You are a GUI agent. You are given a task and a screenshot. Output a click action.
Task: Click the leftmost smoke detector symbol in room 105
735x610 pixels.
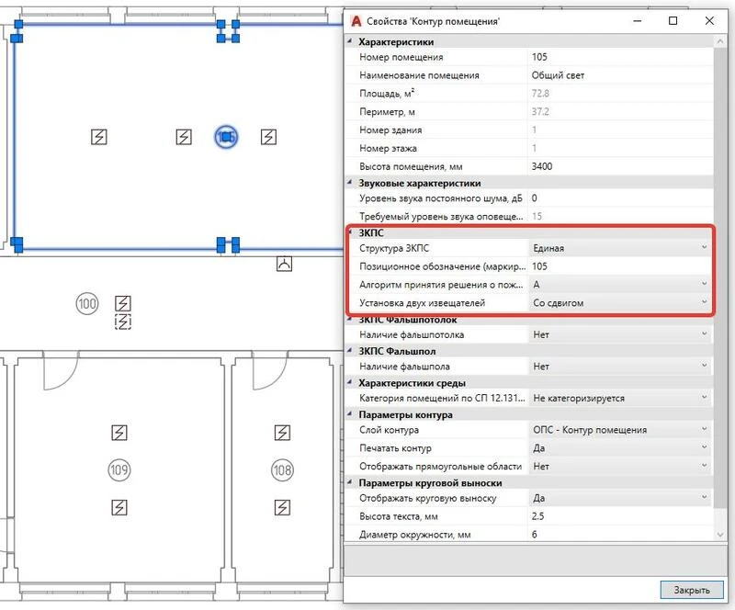(99, 137)
